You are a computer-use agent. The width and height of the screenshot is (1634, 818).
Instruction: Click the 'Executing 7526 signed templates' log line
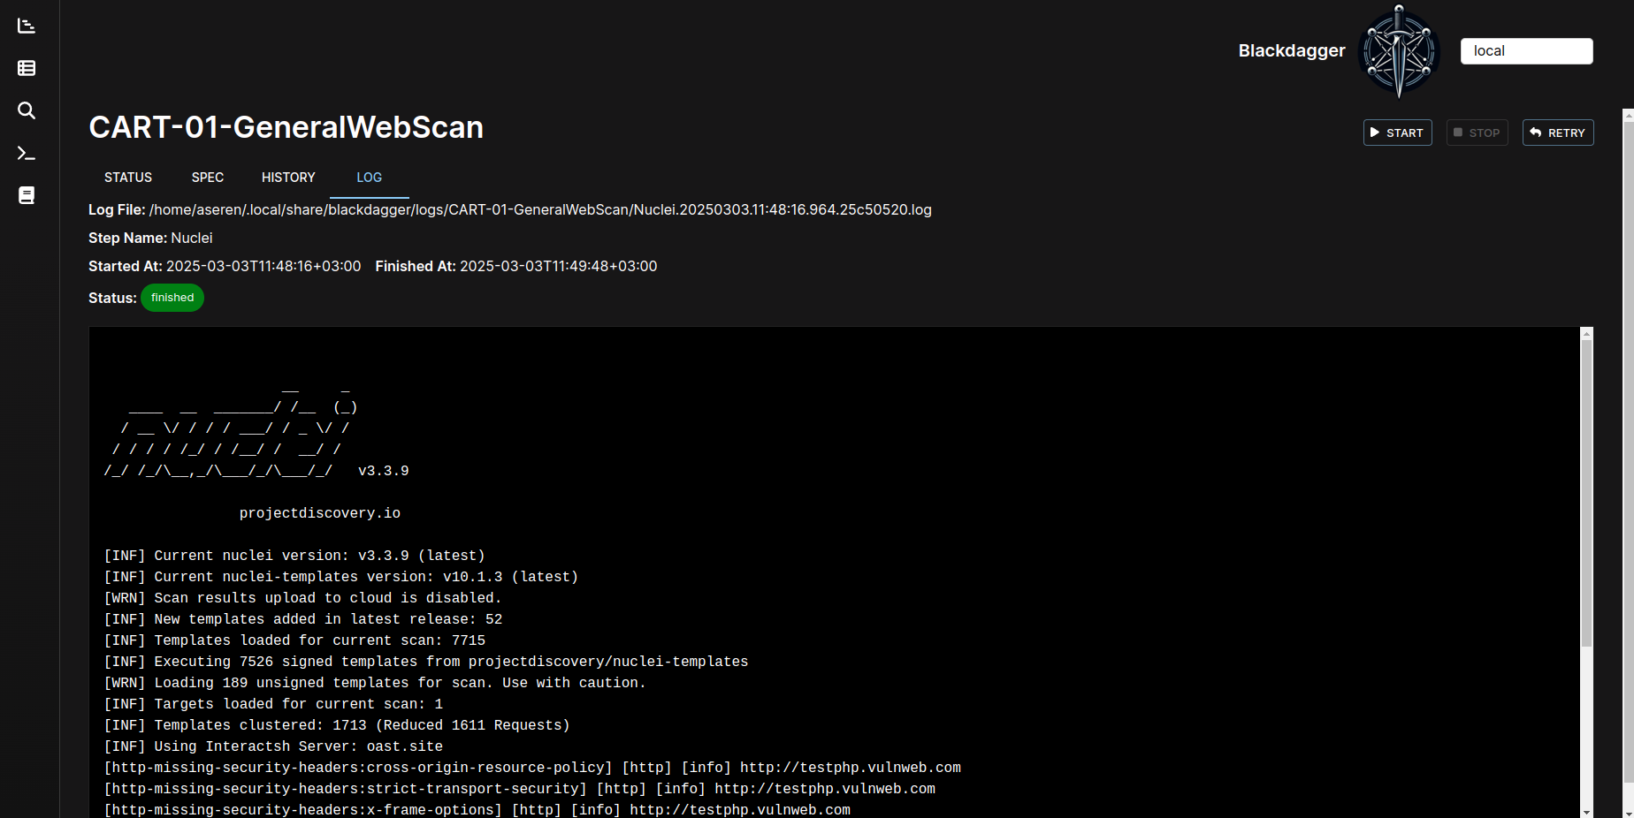click(x=426, y=662)
